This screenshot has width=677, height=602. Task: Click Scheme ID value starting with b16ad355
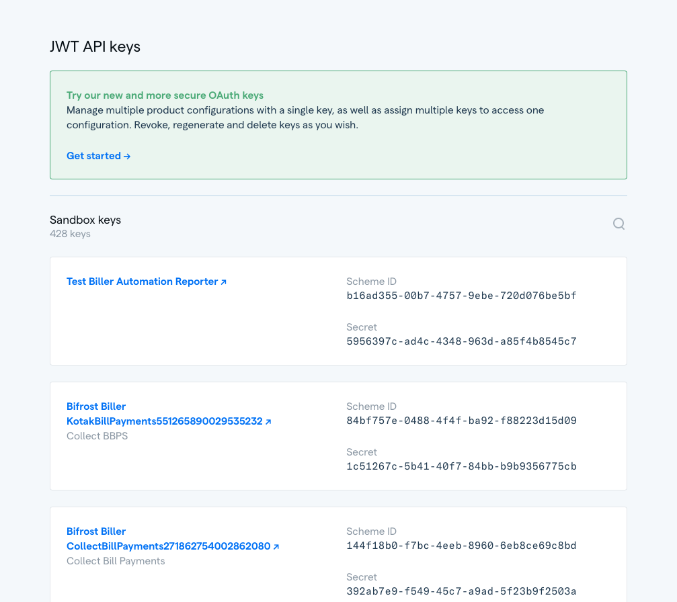coord(461,296)
